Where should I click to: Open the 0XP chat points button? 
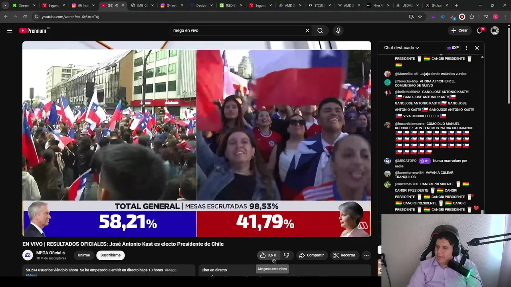(453, 48)
